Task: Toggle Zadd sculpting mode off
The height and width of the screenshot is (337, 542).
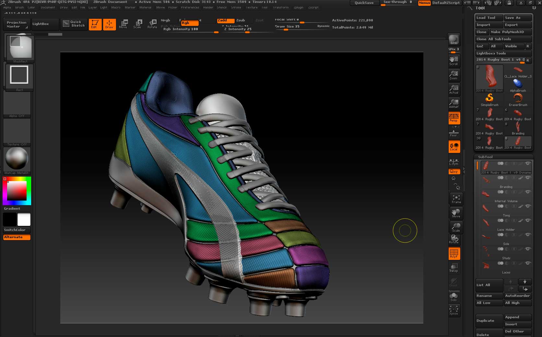Action: pos(225,20)
